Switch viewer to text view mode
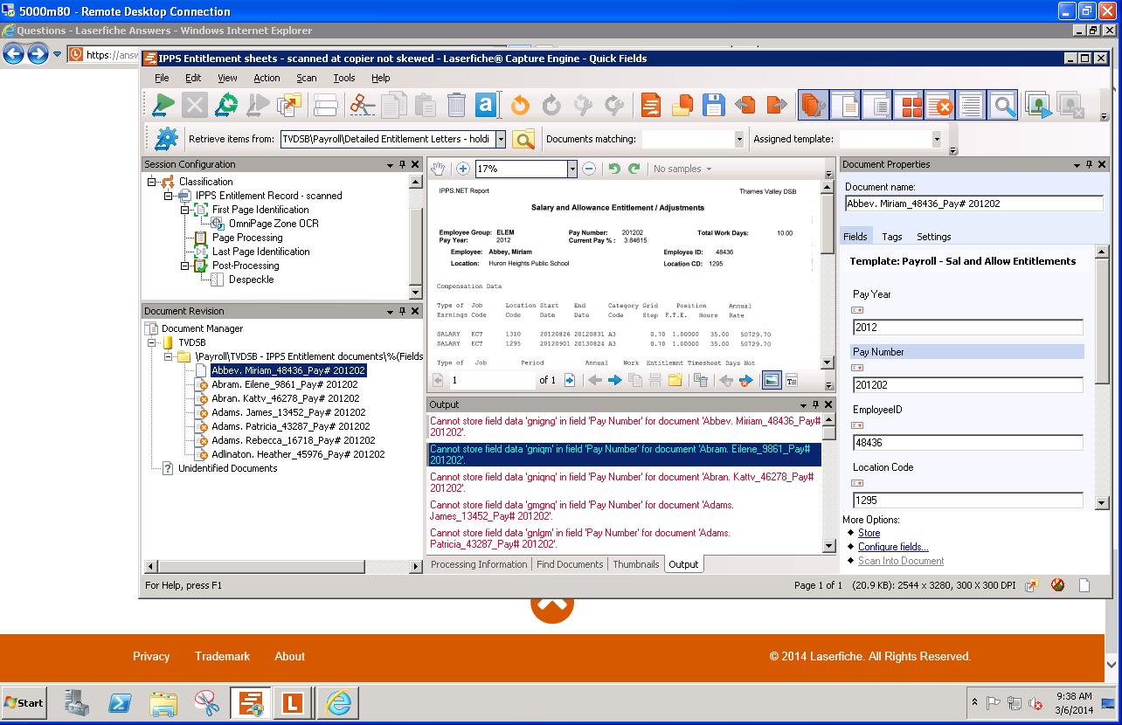Screen dimensions: 1122x725 pos(792,380)
